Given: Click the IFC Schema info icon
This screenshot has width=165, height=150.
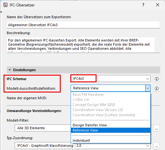Looking at the screenshot, I should (156, 79).
